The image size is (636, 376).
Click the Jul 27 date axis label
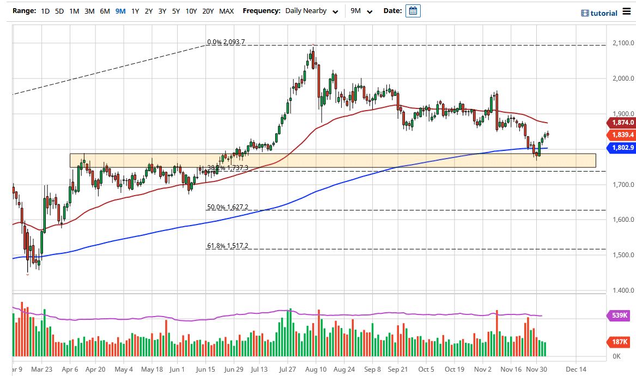pos(288,369)
